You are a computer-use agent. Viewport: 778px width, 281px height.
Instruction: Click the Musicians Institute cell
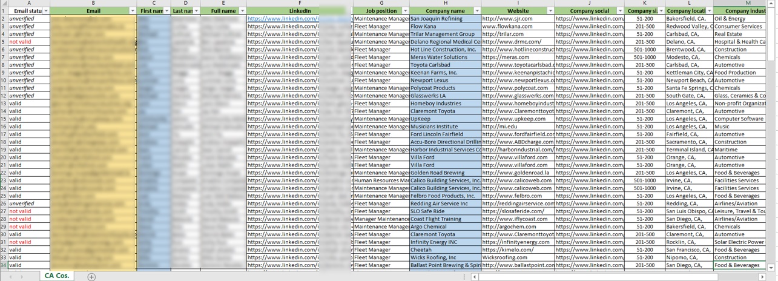tap(445, 127)
